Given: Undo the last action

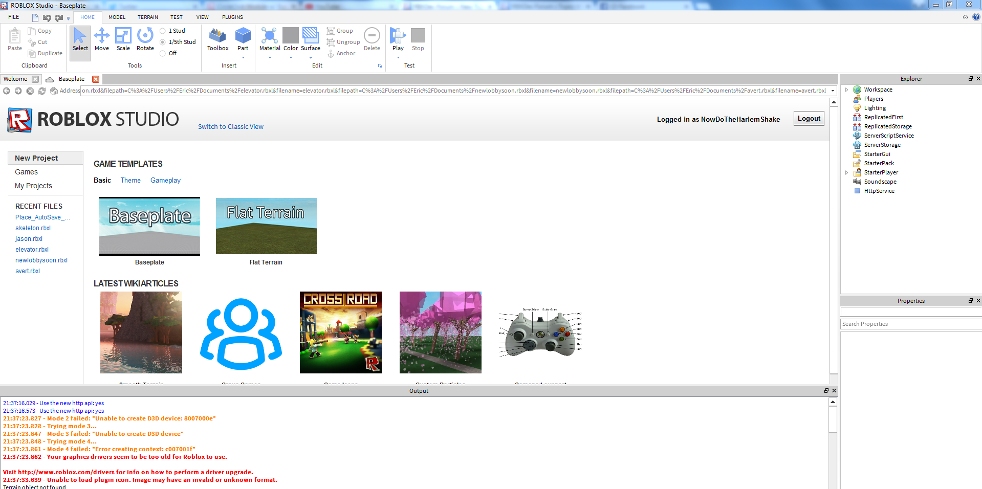Looking at the screenshot, I should pos(47,17).
